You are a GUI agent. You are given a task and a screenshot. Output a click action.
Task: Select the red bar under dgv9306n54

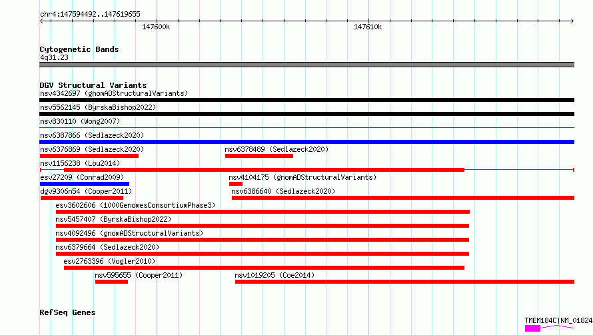coord(82,198)
